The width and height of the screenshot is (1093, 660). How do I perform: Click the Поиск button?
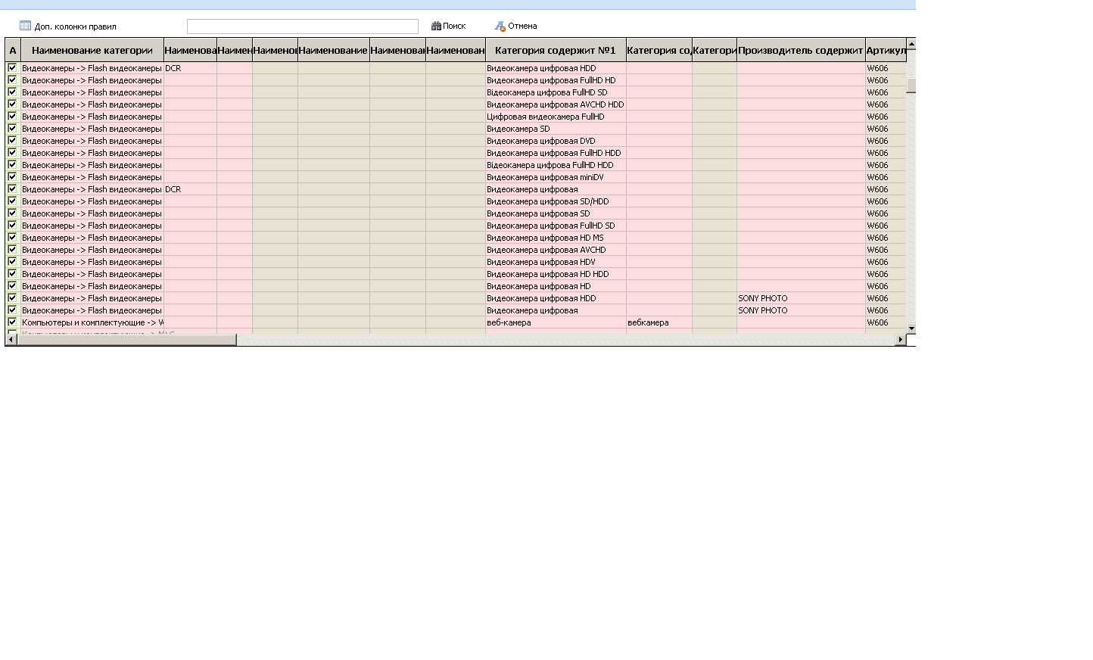[449, 26]
